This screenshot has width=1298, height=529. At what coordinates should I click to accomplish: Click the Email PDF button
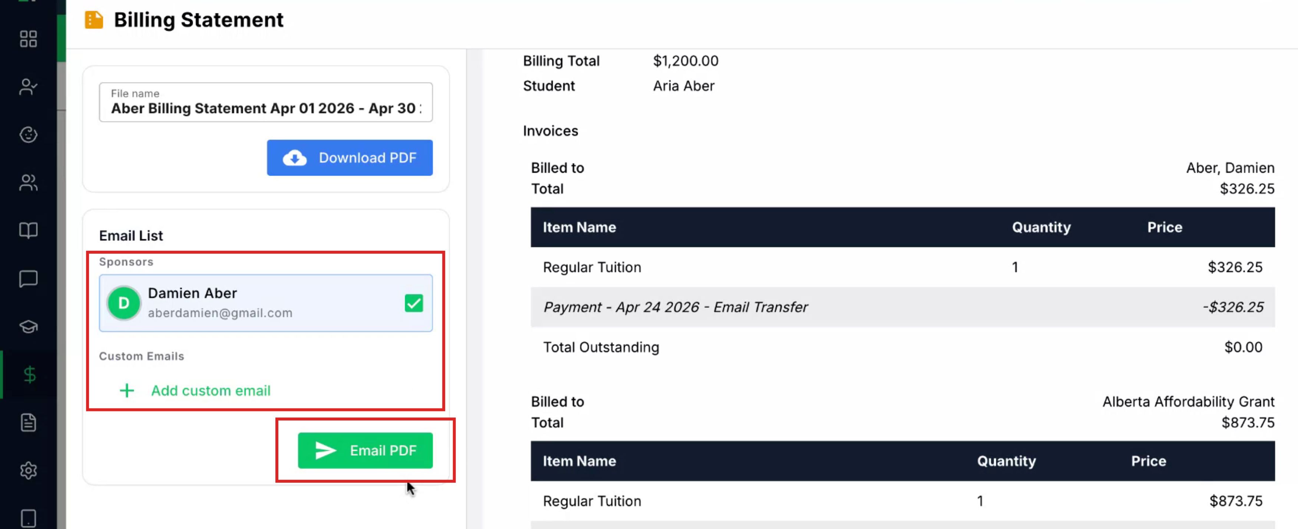(365, 450)
